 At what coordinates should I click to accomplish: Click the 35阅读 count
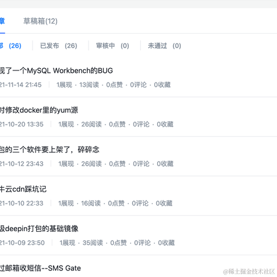pyautogui.click(x=93, y=243)
